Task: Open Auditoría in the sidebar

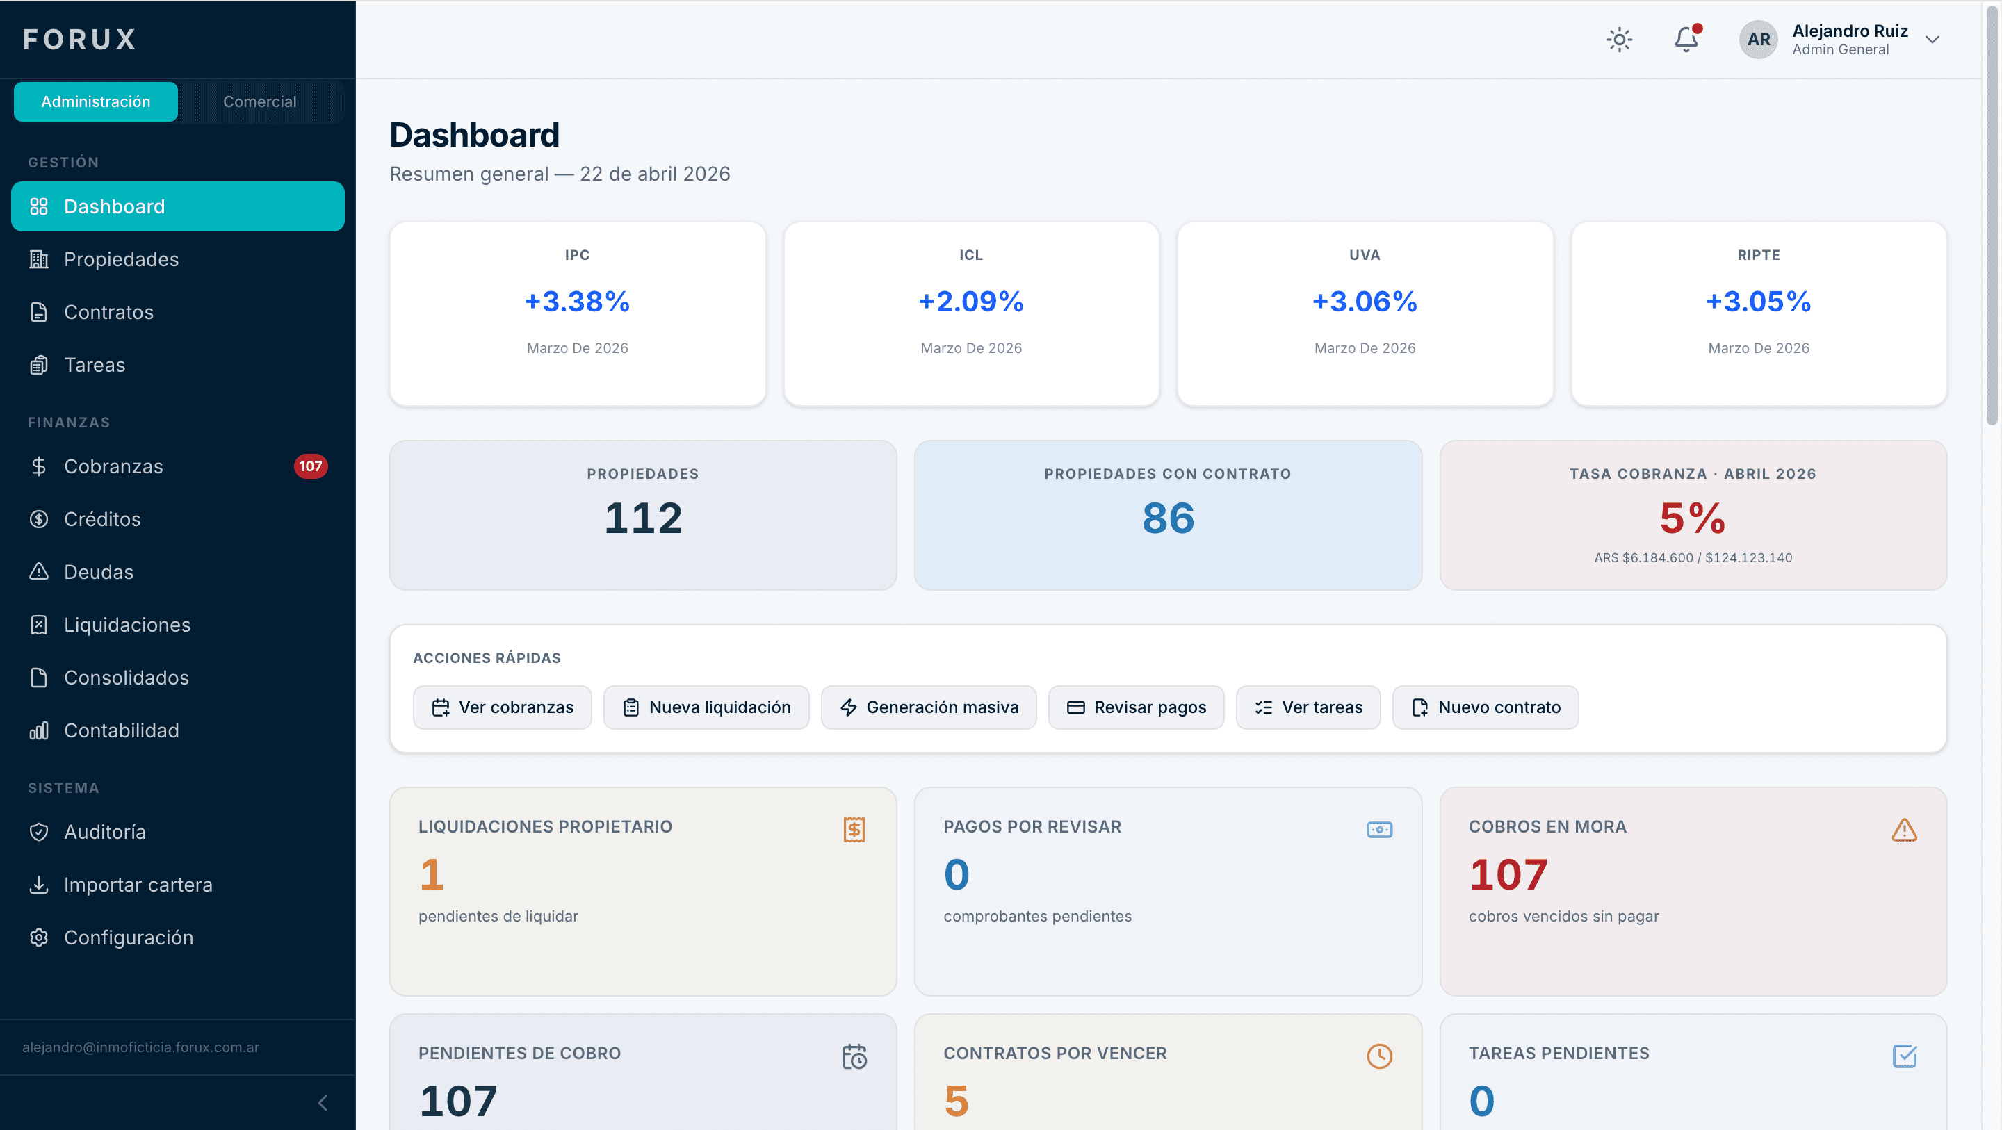Action: click(178, 833)
